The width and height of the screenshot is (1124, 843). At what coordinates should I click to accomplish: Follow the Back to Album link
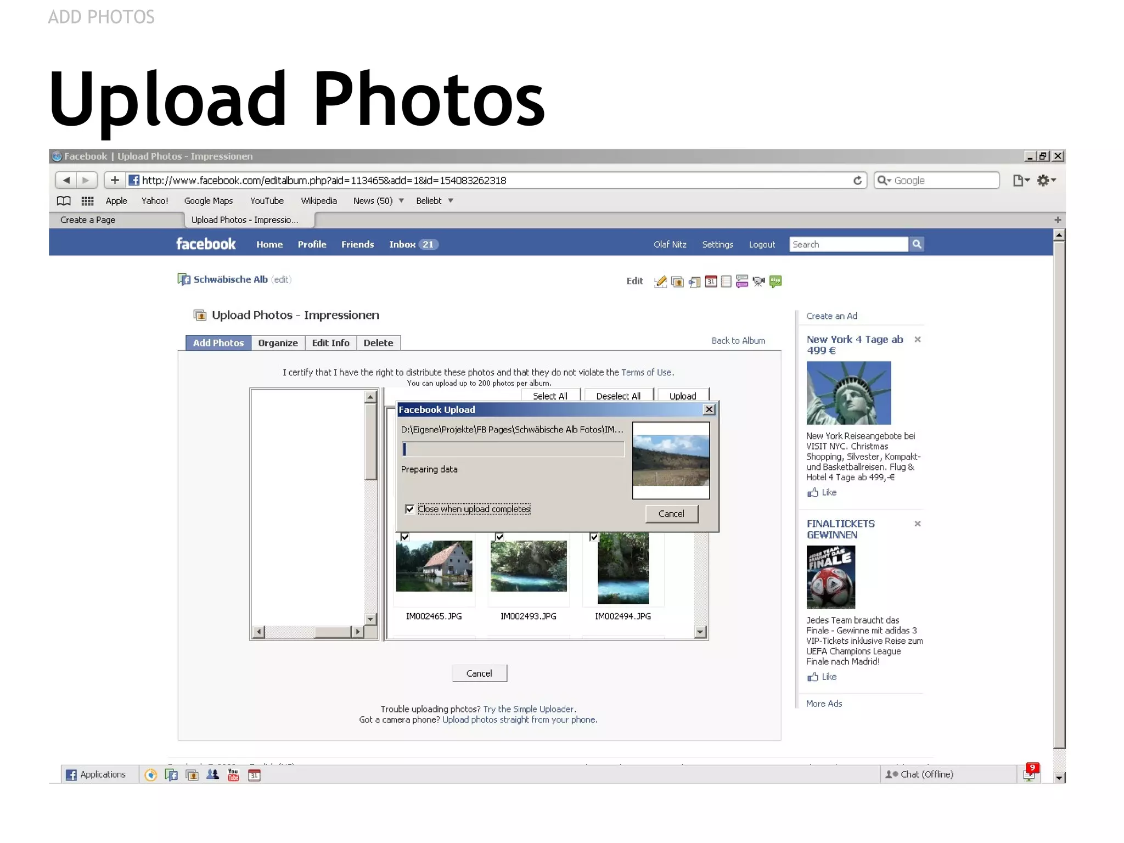click(738, 341)
